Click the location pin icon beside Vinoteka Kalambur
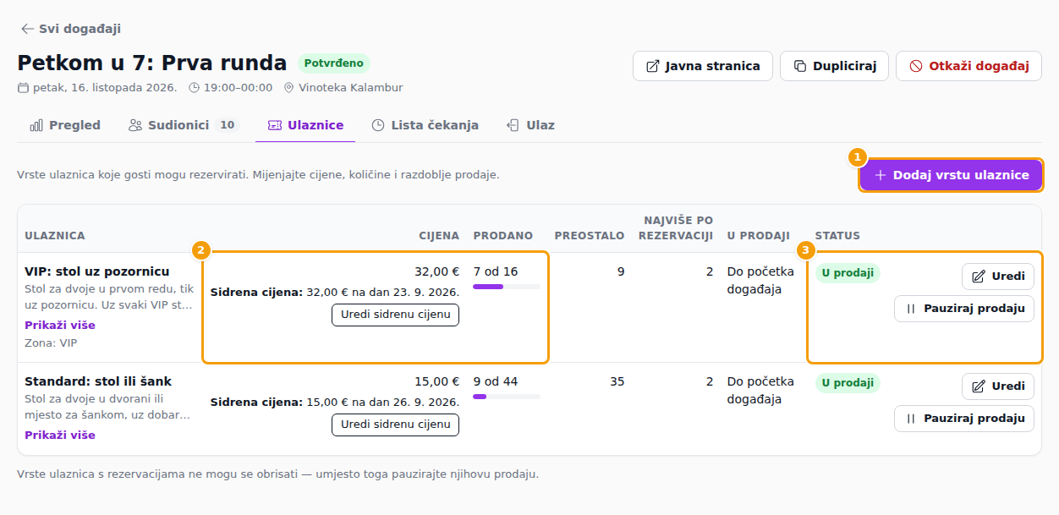Image resolution: width=1059 pixels, height=515 pixels. coord(289,88)
